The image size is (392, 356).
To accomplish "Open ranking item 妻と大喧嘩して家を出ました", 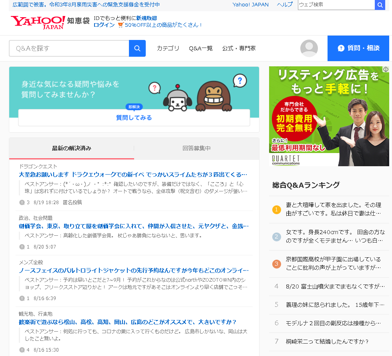I will point(334,209).
